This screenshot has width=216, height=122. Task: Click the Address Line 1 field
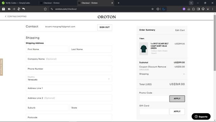point(69,88)
